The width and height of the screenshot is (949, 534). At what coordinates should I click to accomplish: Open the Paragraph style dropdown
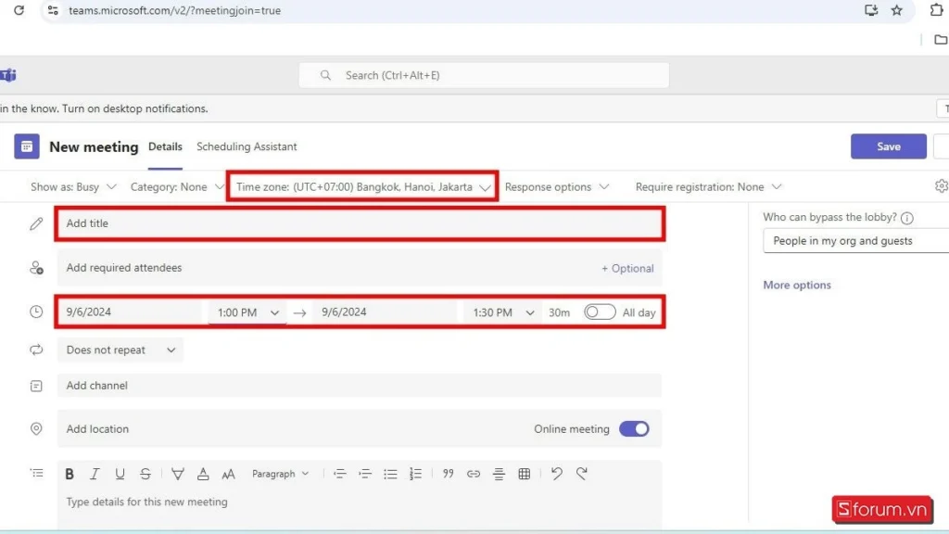coord(279,474)
